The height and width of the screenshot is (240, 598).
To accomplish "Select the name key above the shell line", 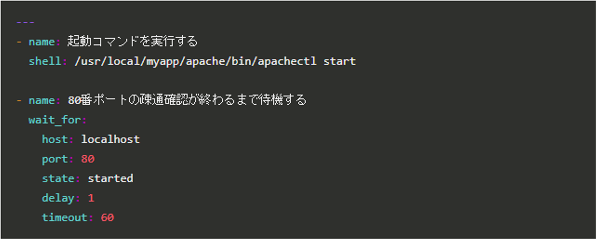I will [x=42, y=42].
